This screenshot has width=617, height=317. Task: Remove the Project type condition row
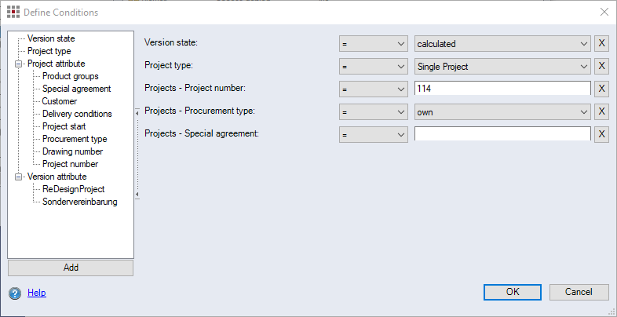[x=602, y=67]
